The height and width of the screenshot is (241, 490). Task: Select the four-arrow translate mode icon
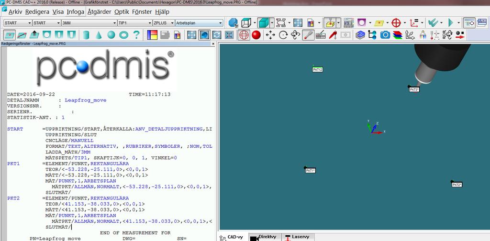pyautogui.click(x=270, y=34)
